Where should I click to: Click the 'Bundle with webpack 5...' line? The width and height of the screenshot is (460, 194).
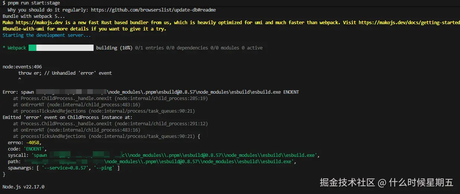tap(33, 16)
